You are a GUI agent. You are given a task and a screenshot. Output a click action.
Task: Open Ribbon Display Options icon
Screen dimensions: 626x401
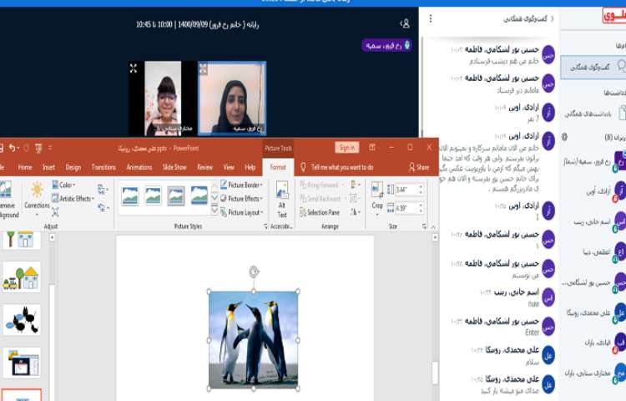tap(372, 147)
